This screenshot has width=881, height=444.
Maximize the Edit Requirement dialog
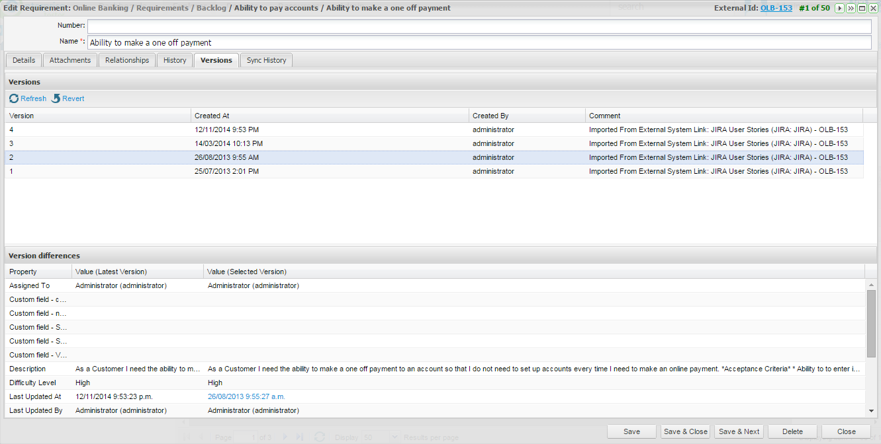click(x=862, y=8)
